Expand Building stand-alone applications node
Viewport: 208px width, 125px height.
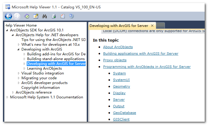pos(24,59)
